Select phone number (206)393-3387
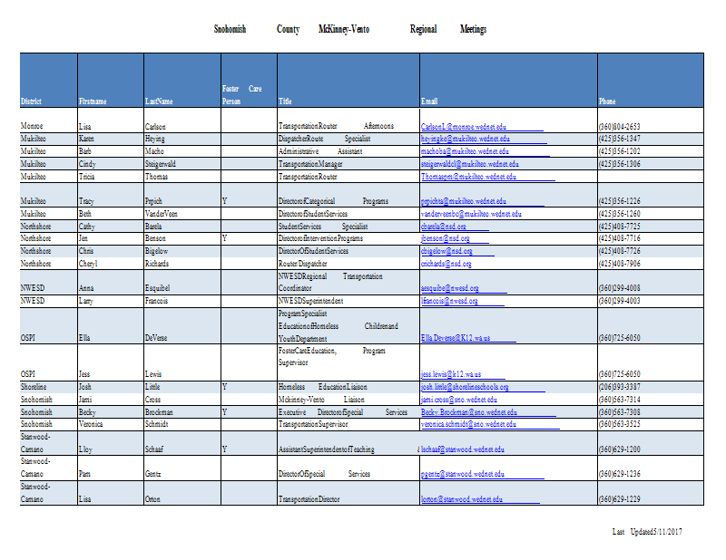The height and width of the screenshot is (560, 726). (620, 387)
